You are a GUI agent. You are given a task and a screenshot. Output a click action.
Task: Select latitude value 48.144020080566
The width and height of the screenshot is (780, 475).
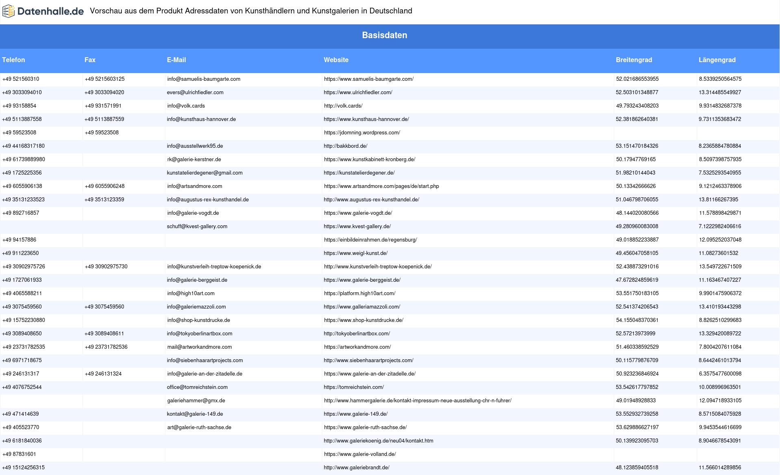pos(637,213)
